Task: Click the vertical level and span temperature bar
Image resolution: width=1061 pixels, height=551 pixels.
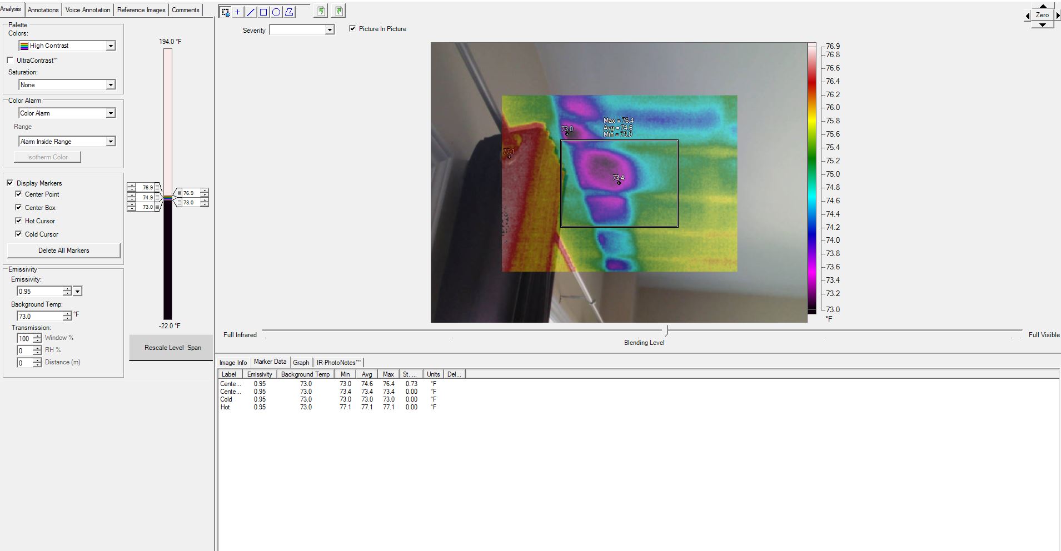Action: tap(168, 183)
